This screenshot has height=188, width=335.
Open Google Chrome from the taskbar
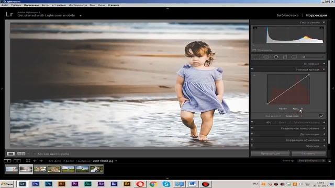pos(153,184)
